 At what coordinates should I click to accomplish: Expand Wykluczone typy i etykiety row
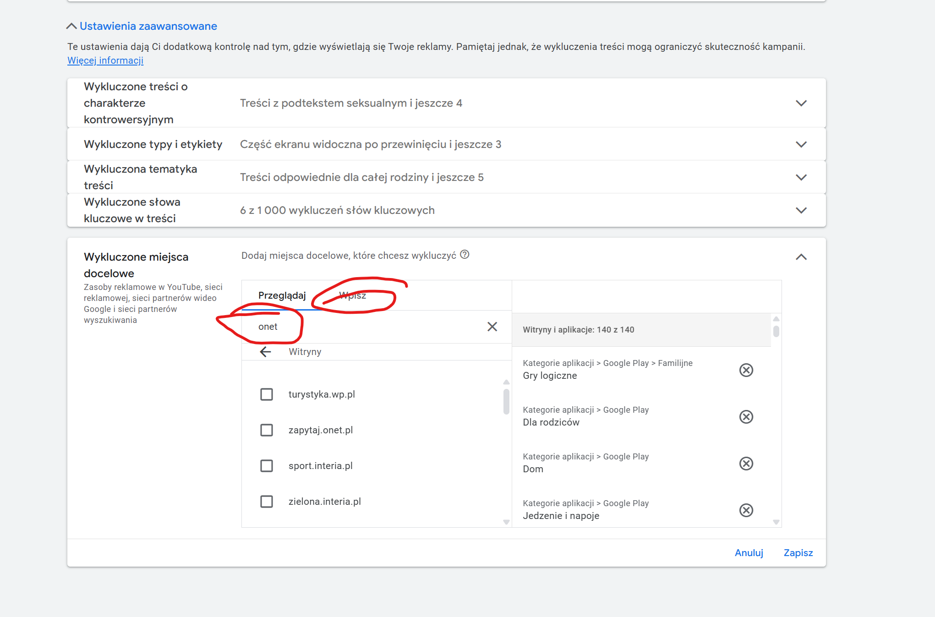click(x=801, y=144)
